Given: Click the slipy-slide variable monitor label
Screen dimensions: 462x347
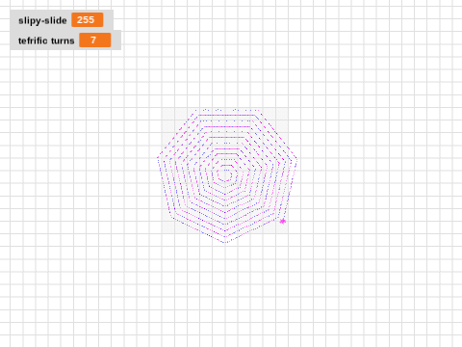Looking at the screenshot, I should tap(42, 20).
